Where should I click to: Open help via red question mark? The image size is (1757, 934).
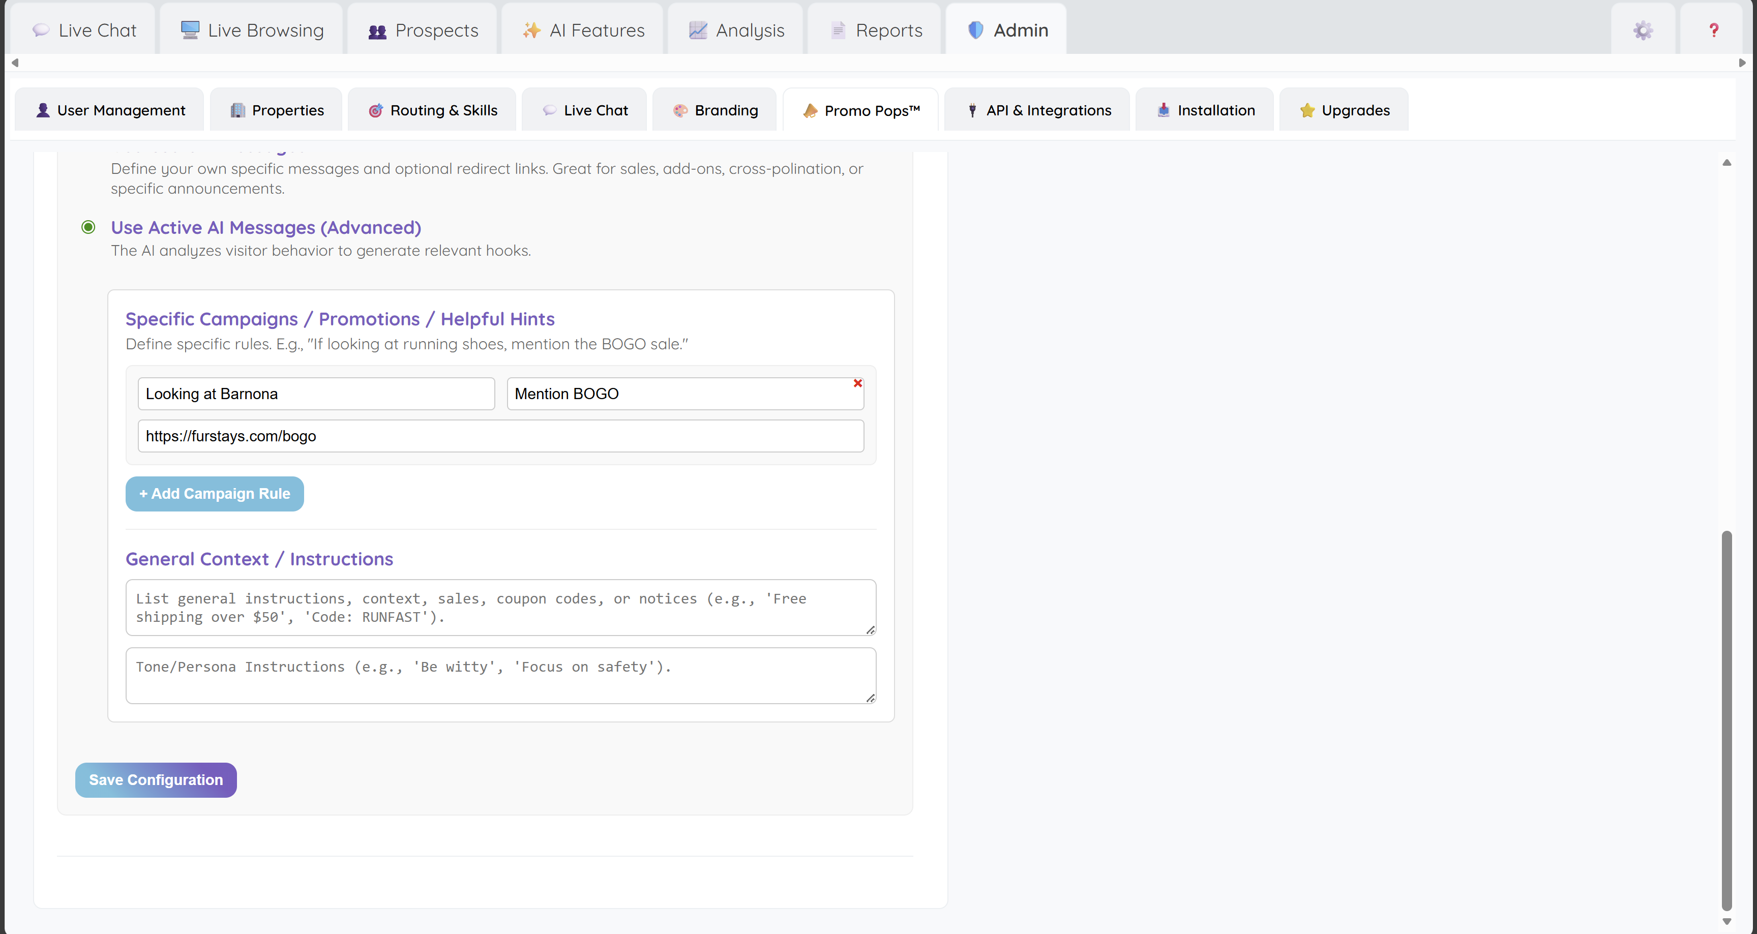point(1713,31)
